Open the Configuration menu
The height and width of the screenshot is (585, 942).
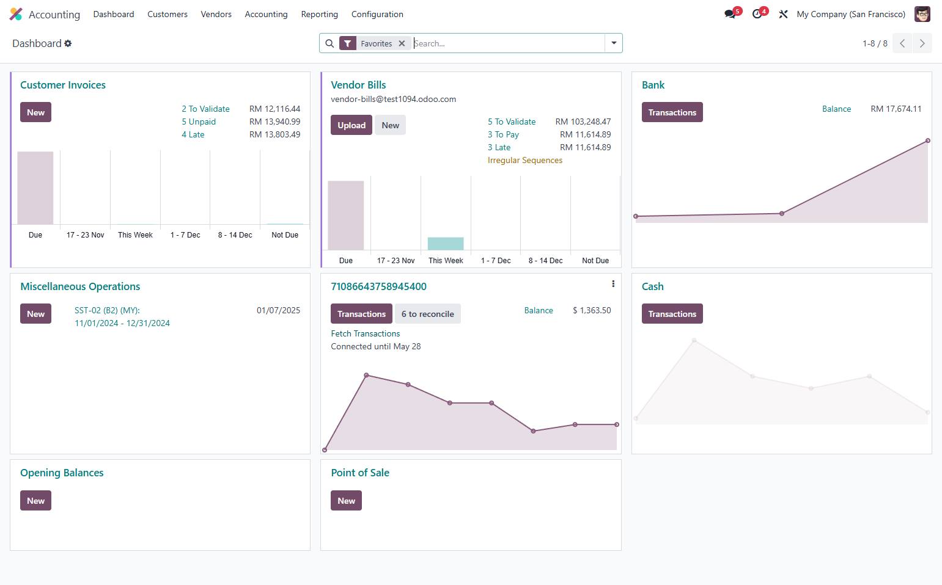[x=377, y=14]
